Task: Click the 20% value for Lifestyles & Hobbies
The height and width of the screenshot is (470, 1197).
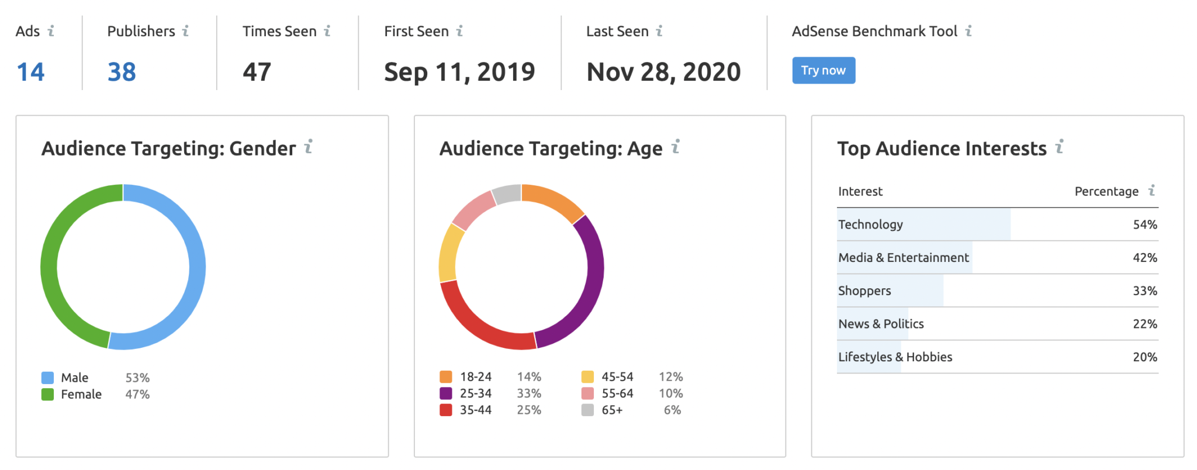Action: click(1145, 357)
